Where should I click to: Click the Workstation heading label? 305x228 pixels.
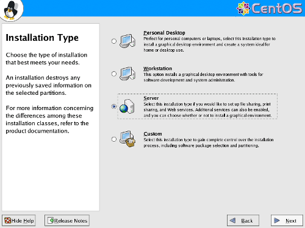(x=157, y=69)
